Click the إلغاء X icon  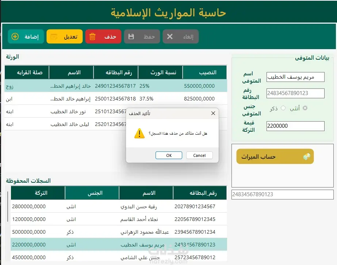pos(170,37)
